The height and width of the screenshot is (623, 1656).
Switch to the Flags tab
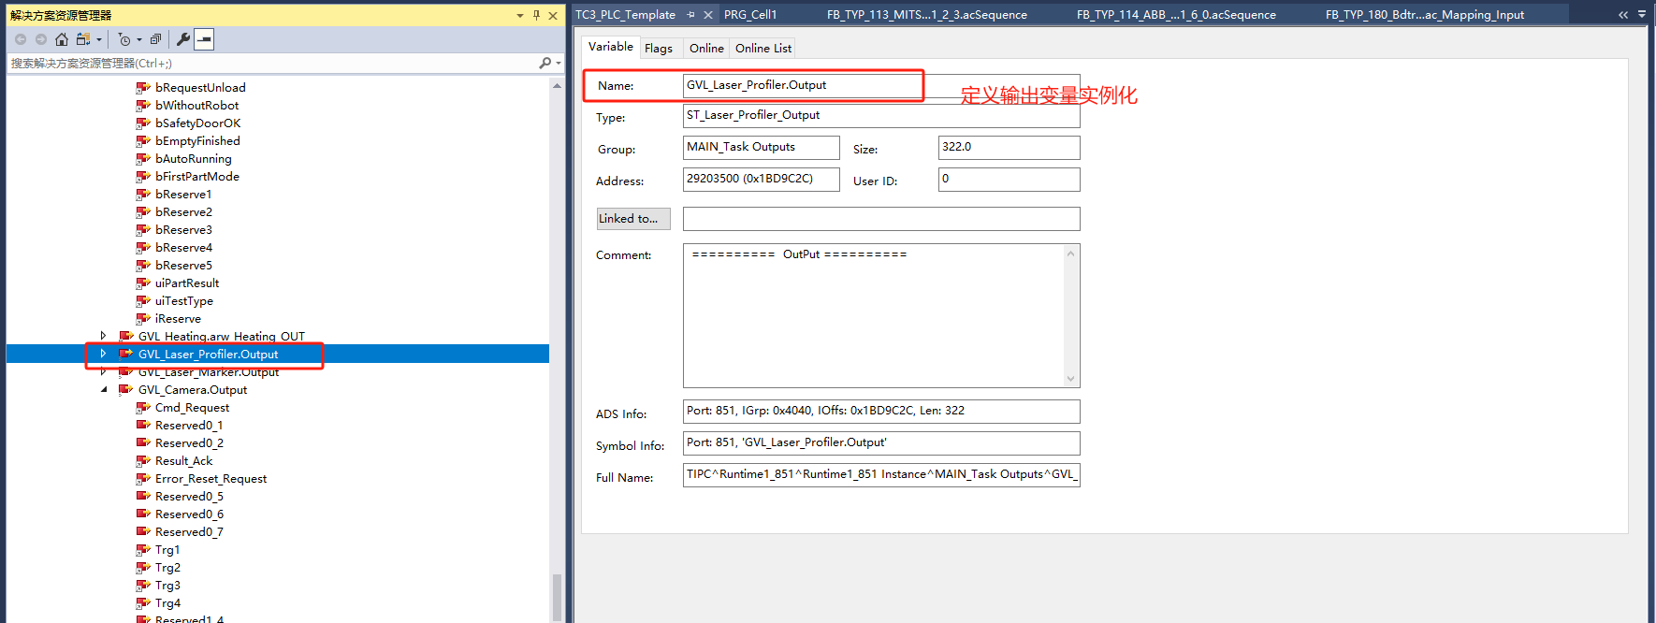coord(659,49)
